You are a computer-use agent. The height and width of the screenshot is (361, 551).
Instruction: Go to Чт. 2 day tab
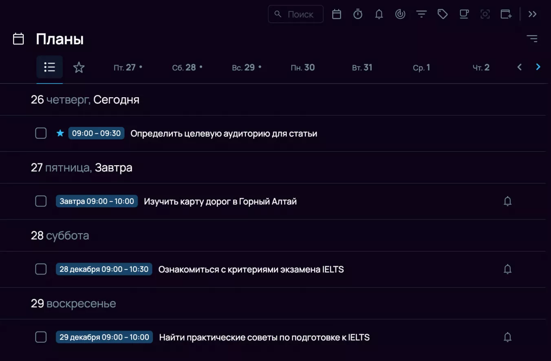[x=481, y=68]
